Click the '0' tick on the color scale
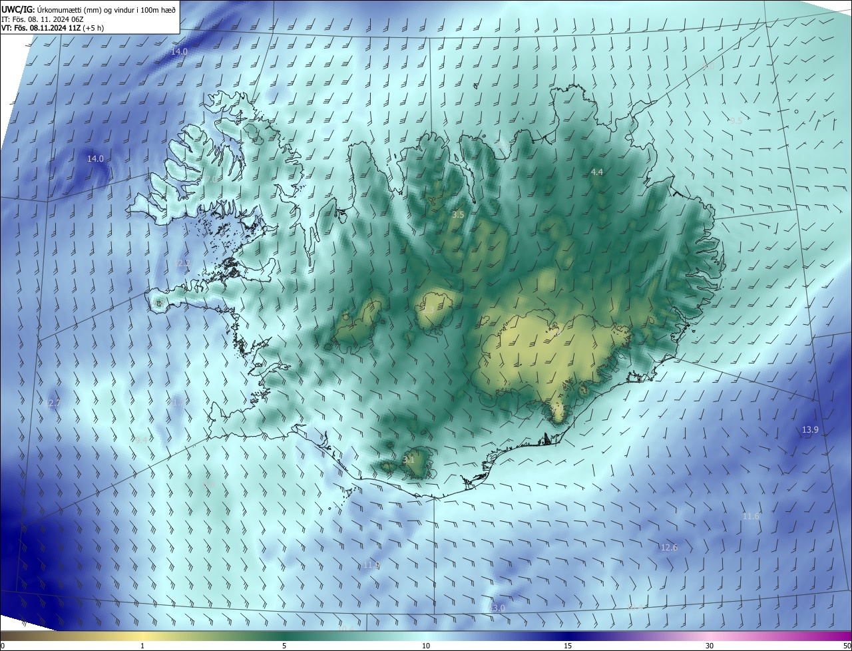852x651 pixels. click(2, 646)
